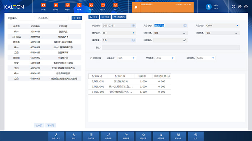Click the 印刷面积 field
The width and height of the screenshot is (252, 141).
(x=170, y=40)
